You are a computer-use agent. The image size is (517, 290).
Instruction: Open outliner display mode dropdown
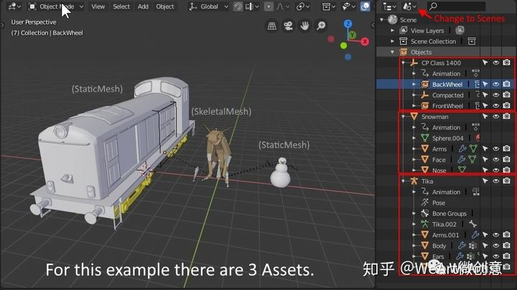click(x=409, y=6)
